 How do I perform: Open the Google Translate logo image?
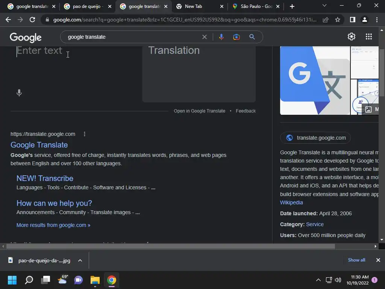[x=315, y=81]
